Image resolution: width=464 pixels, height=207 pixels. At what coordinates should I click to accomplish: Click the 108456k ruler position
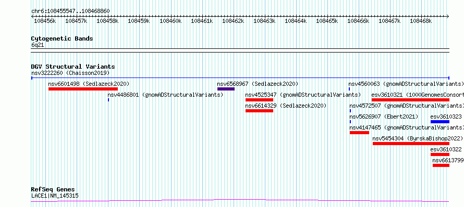45,21
